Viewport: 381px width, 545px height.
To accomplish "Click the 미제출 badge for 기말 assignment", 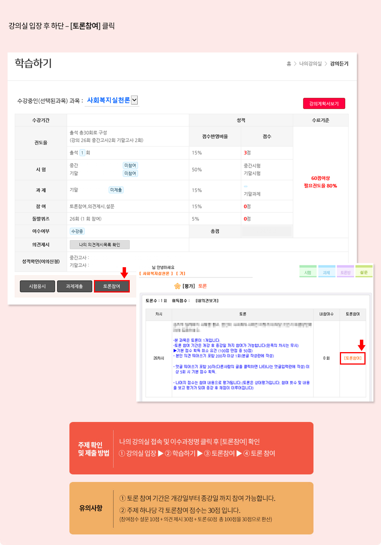I will pyautogui.click(x=115, y=190).
